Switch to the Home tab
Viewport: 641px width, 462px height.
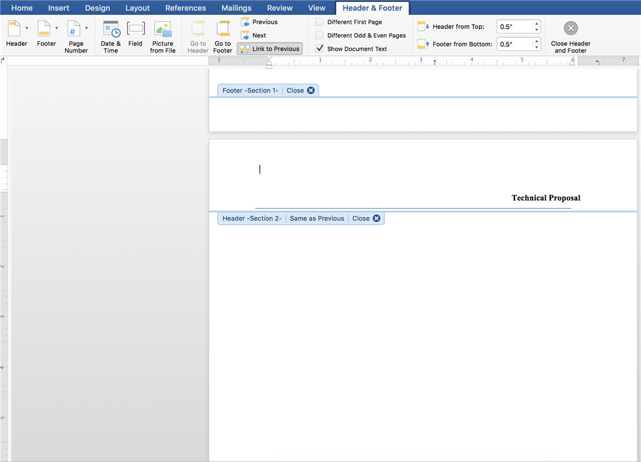(x=22, y=8)
